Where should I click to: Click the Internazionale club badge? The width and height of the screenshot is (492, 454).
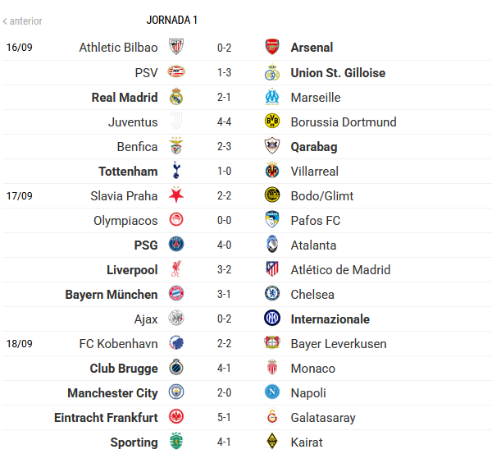click(x=272, y=319)
